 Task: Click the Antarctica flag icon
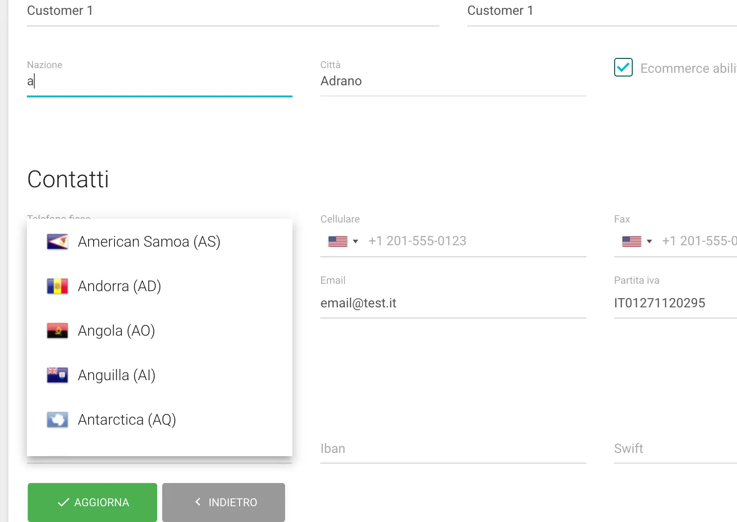57,420
